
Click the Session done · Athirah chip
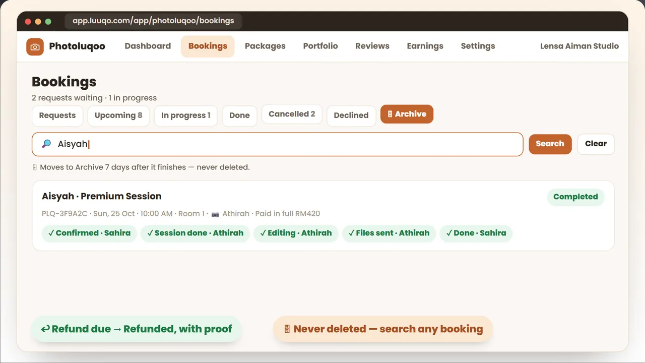click(x=195, y=233)
